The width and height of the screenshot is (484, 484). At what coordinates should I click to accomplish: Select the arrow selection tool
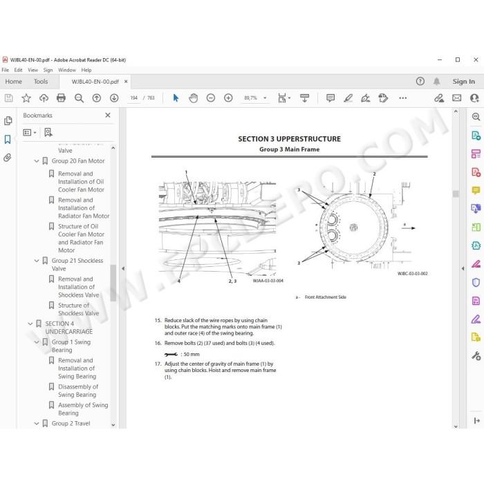(176, 98)
